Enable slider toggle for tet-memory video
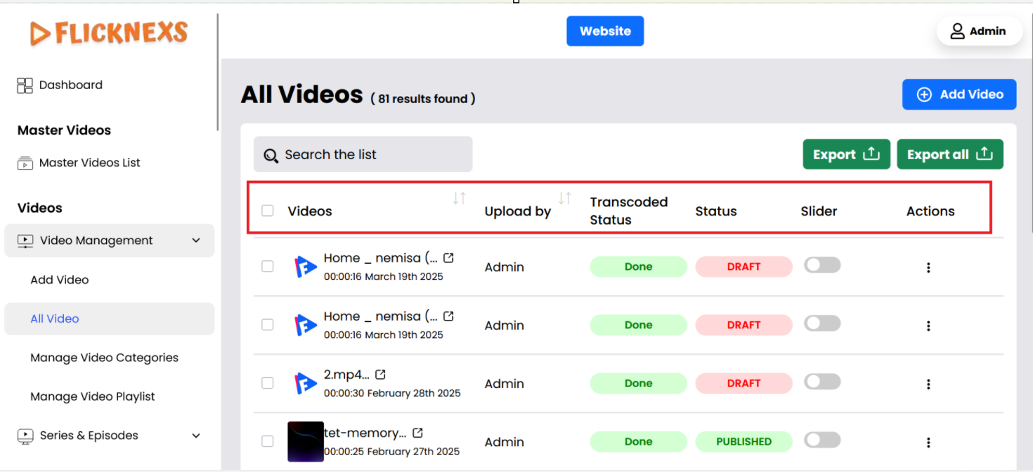1033x472 pixels. pos(822,440)
